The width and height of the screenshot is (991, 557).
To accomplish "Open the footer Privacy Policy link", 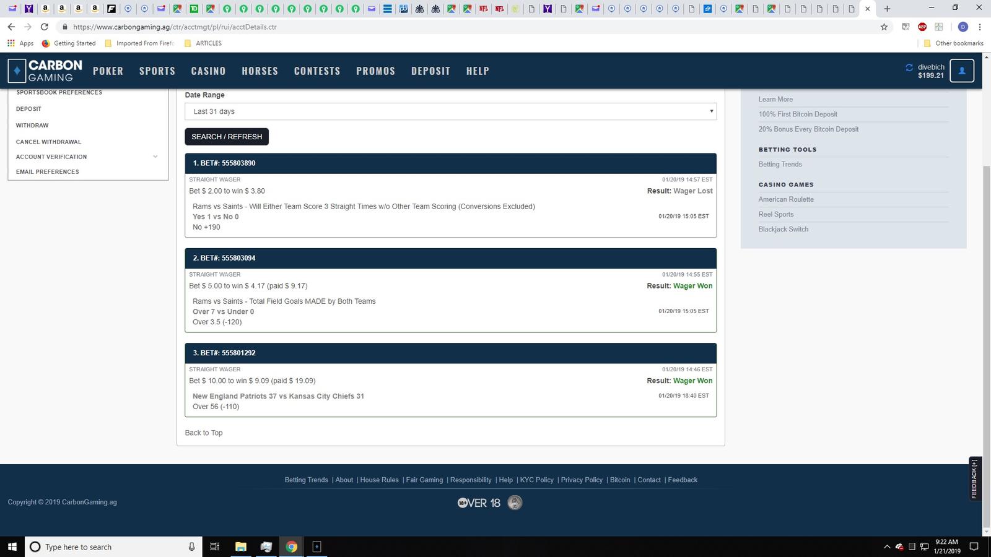I will (x=582, y=480).
